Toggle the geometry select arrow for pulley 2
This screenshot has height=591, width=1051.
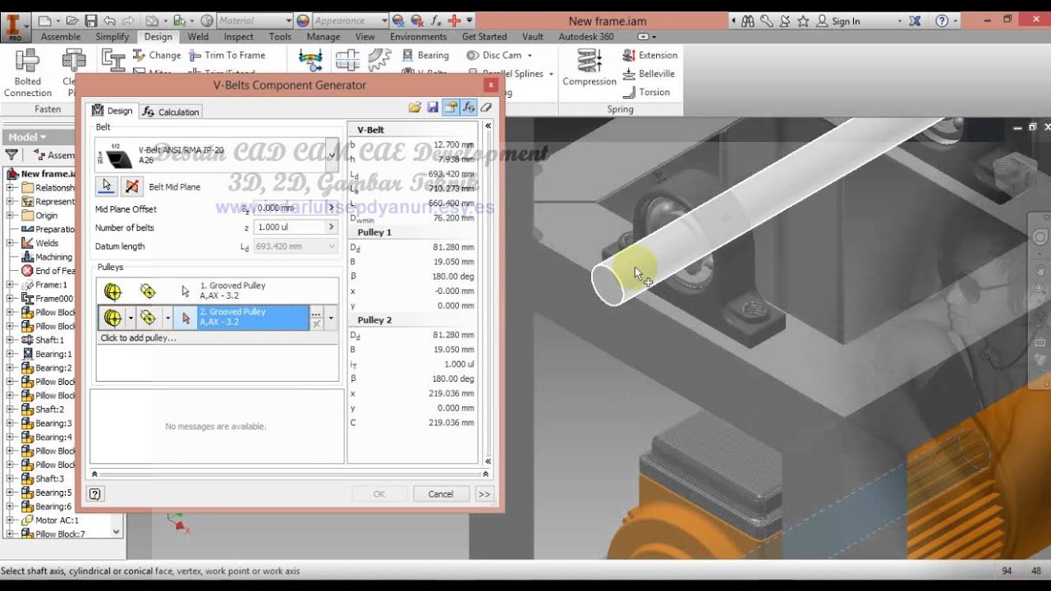[x=186, y=318]
